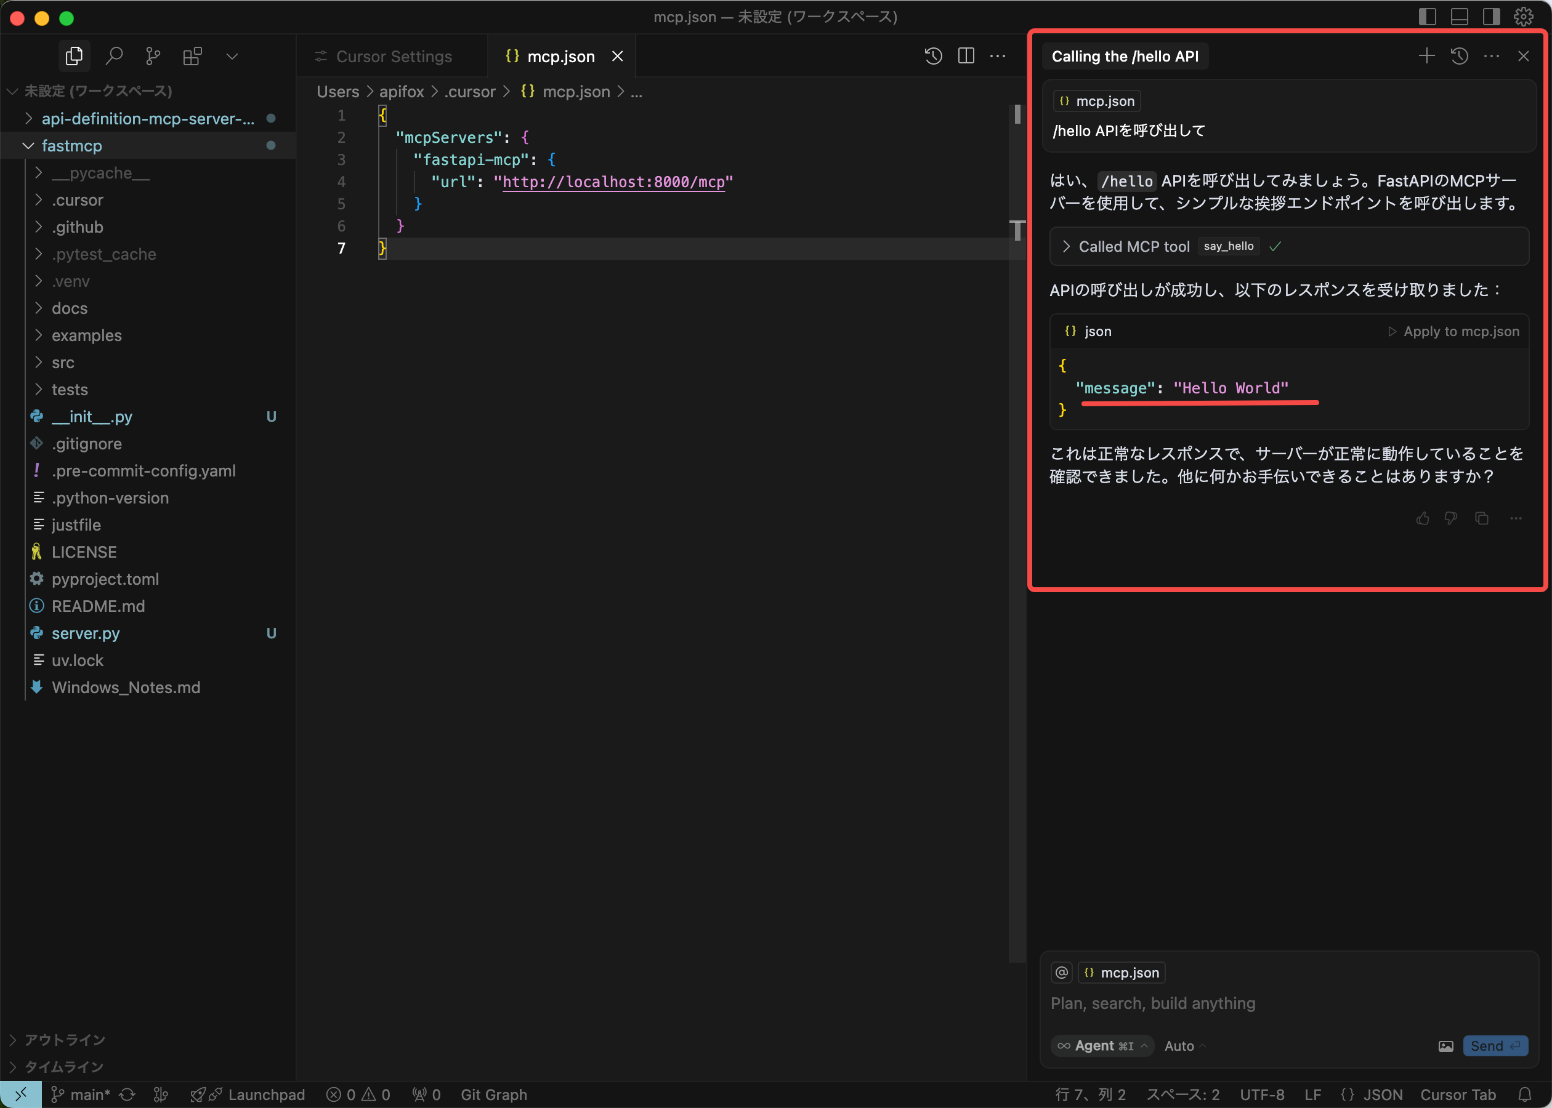Switch to the Cursor Settings tab
Image resolution: width=1552 pixels, height=1108 pixels.
click(x=393, y=57)
